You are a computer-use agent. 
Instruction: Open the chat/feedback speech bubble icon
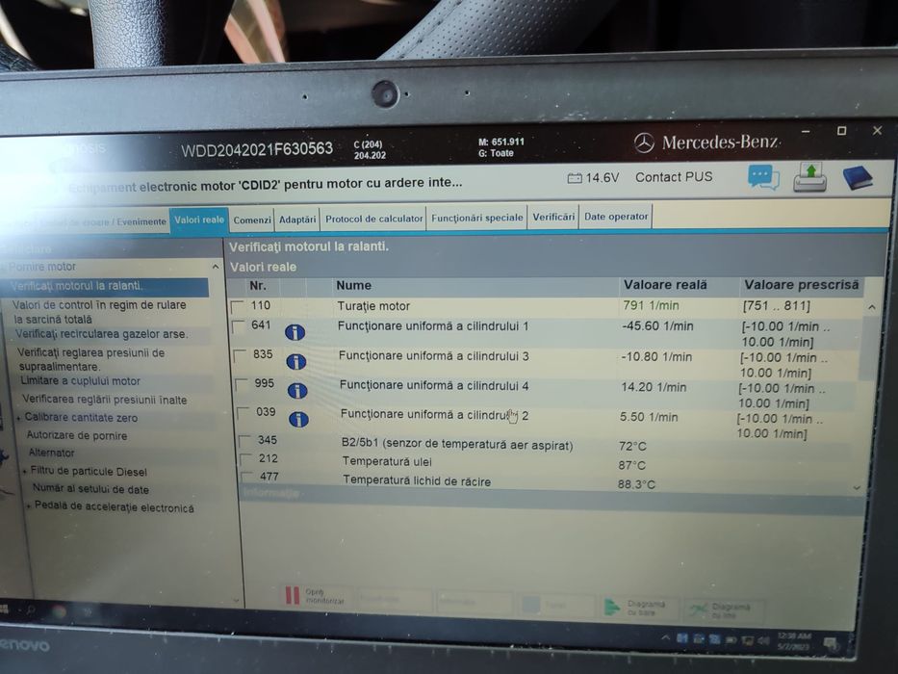(x=763, y=178)
